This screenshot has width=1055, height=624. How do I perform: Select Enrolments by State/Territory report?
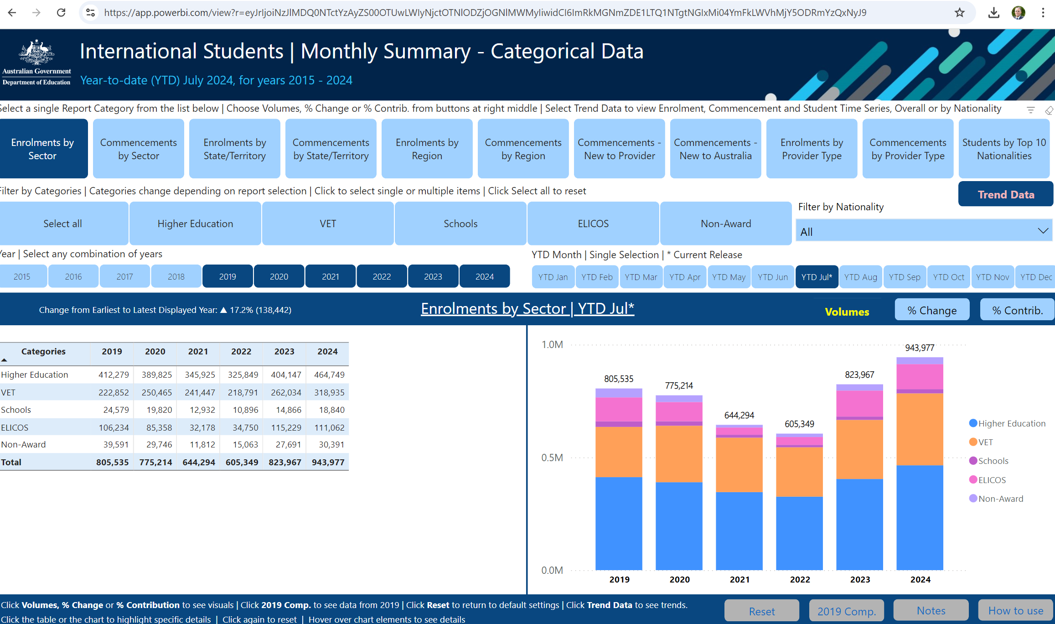click(235, 149)
